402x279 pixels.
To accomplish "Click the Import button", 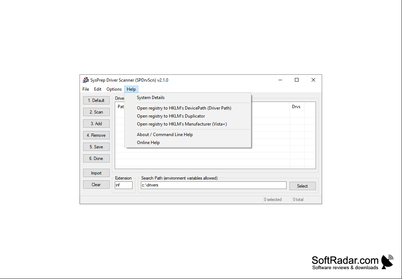I will point(96,173).
